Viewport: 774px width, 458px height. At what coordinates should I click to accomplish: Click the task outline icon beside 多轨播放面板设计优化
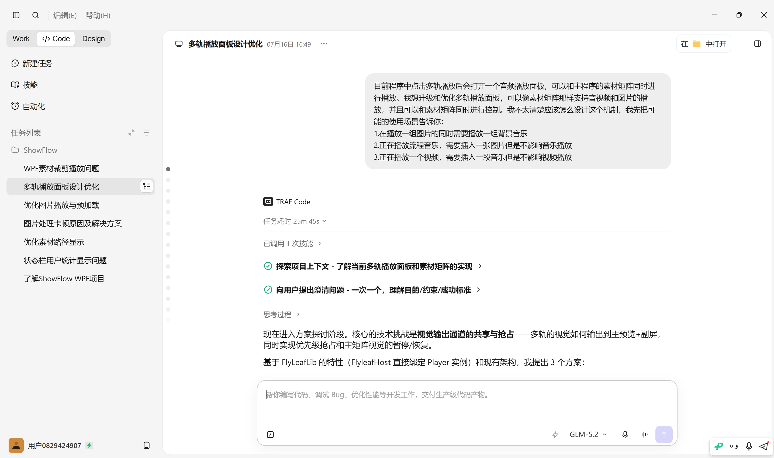[147, 186]
